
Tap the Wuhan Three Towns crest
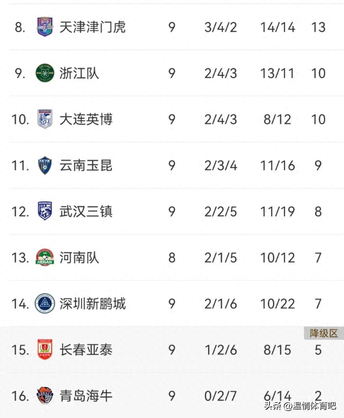45,211
